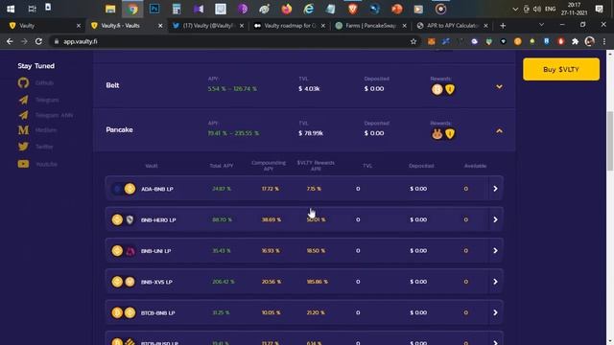Viewport: 614px width, 345px height.
Task: Click the Belt group name
Action: (x=112, y=85)
